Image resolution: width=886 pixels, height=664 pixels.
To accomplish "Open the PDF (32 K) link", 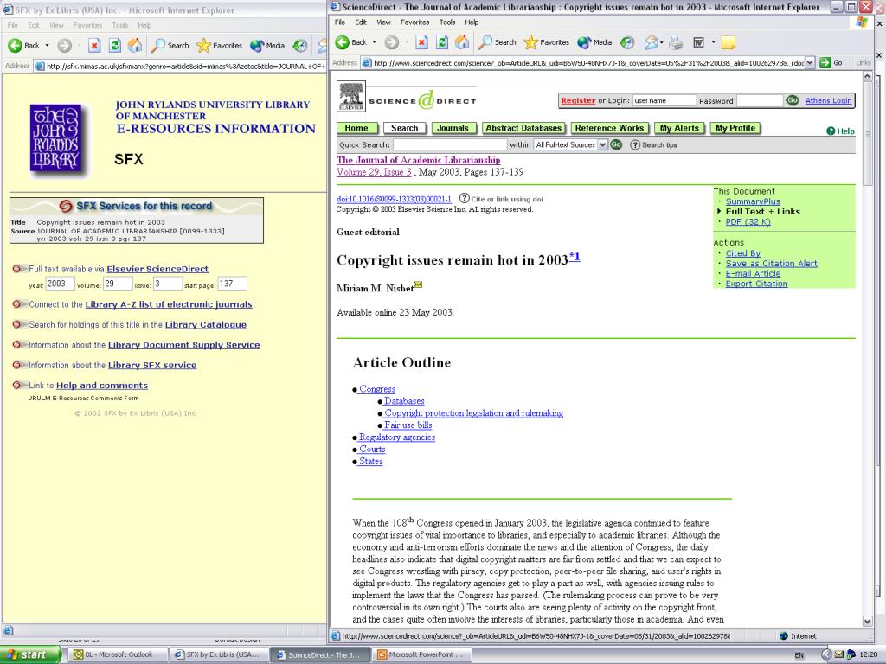I will (748, 222).
